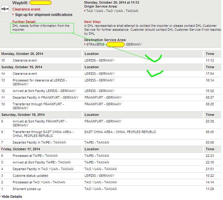The width and height of the screenshot is (223, 200).
Task: Open STRAUBING destination service area link
Action: 95,44
